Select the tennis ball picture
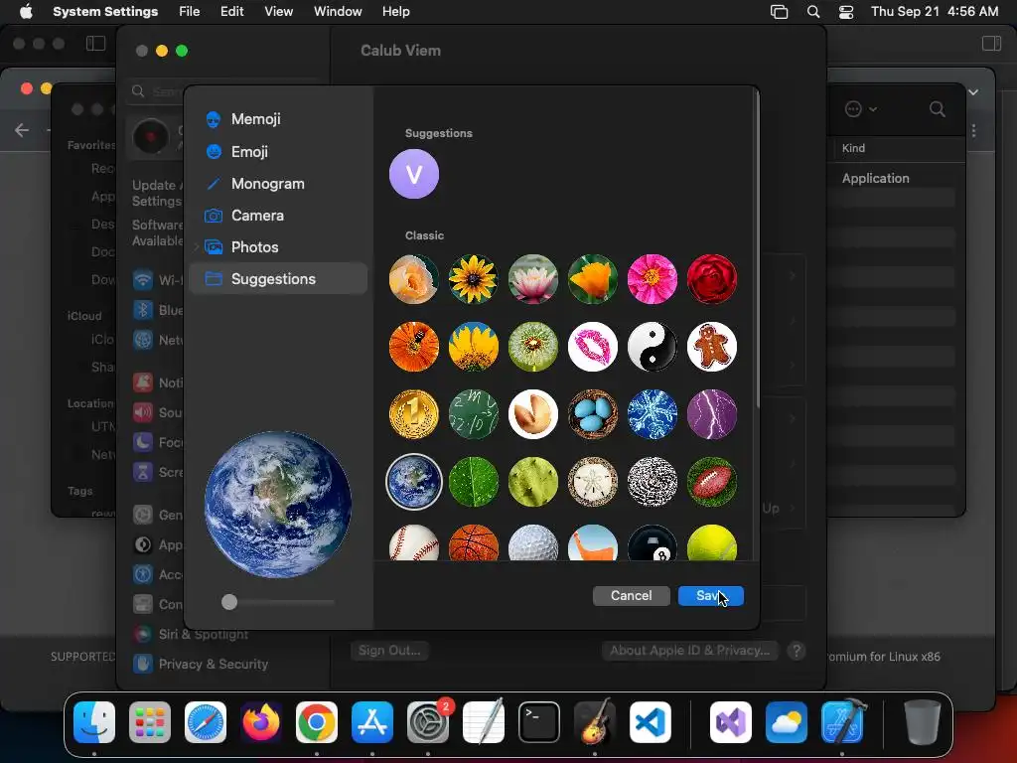The height and width of the screenshot is (763, 1017). tap(712, 542)
